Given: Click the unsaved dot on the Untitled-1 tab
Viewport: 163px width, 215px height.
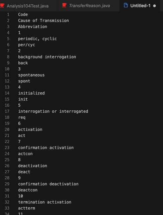Looking at the screenshot, I should [155, 6].
